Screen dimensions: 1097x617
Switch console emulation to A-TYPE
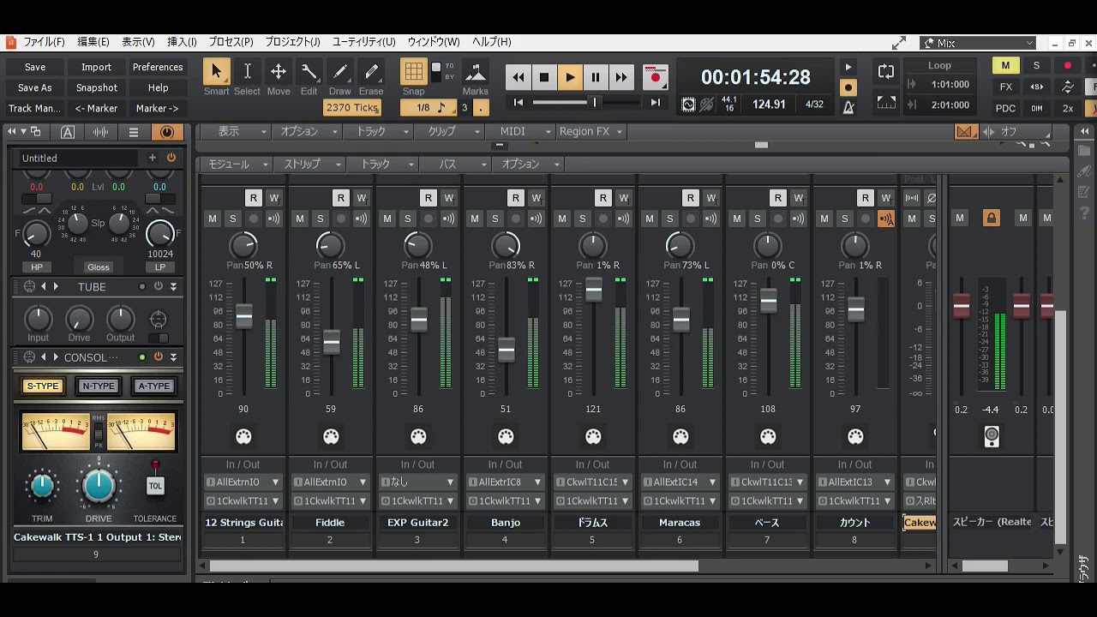154,386
